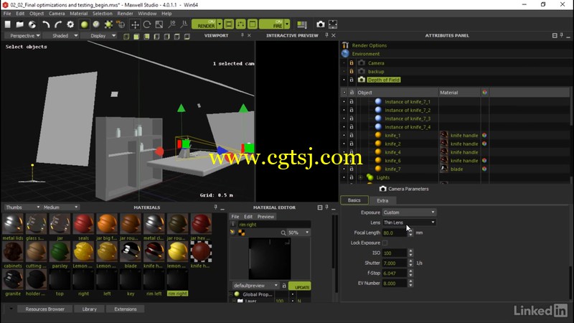Click the New scene icon
Image resolution: width=574 pixels, height=323 pixels.
click(x=8, y=24)
